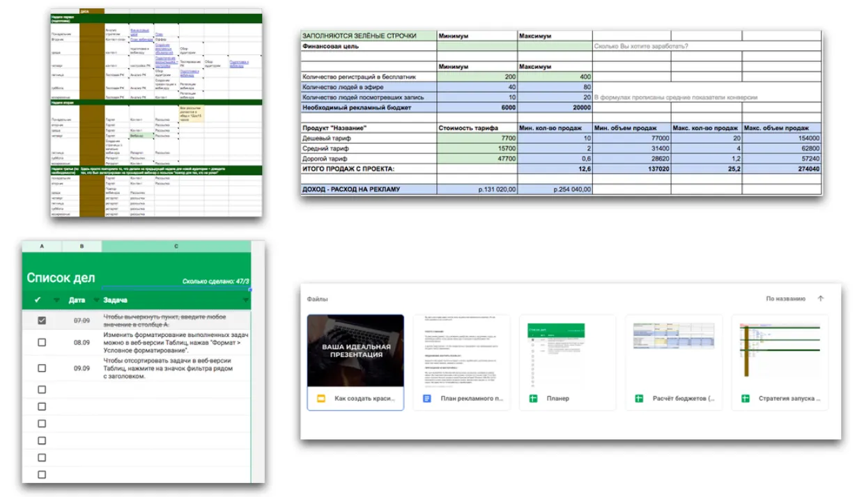Click the green Sheets icon next to Планер
The height and width of the screenshot is (497, 864).
pos(534,399)
